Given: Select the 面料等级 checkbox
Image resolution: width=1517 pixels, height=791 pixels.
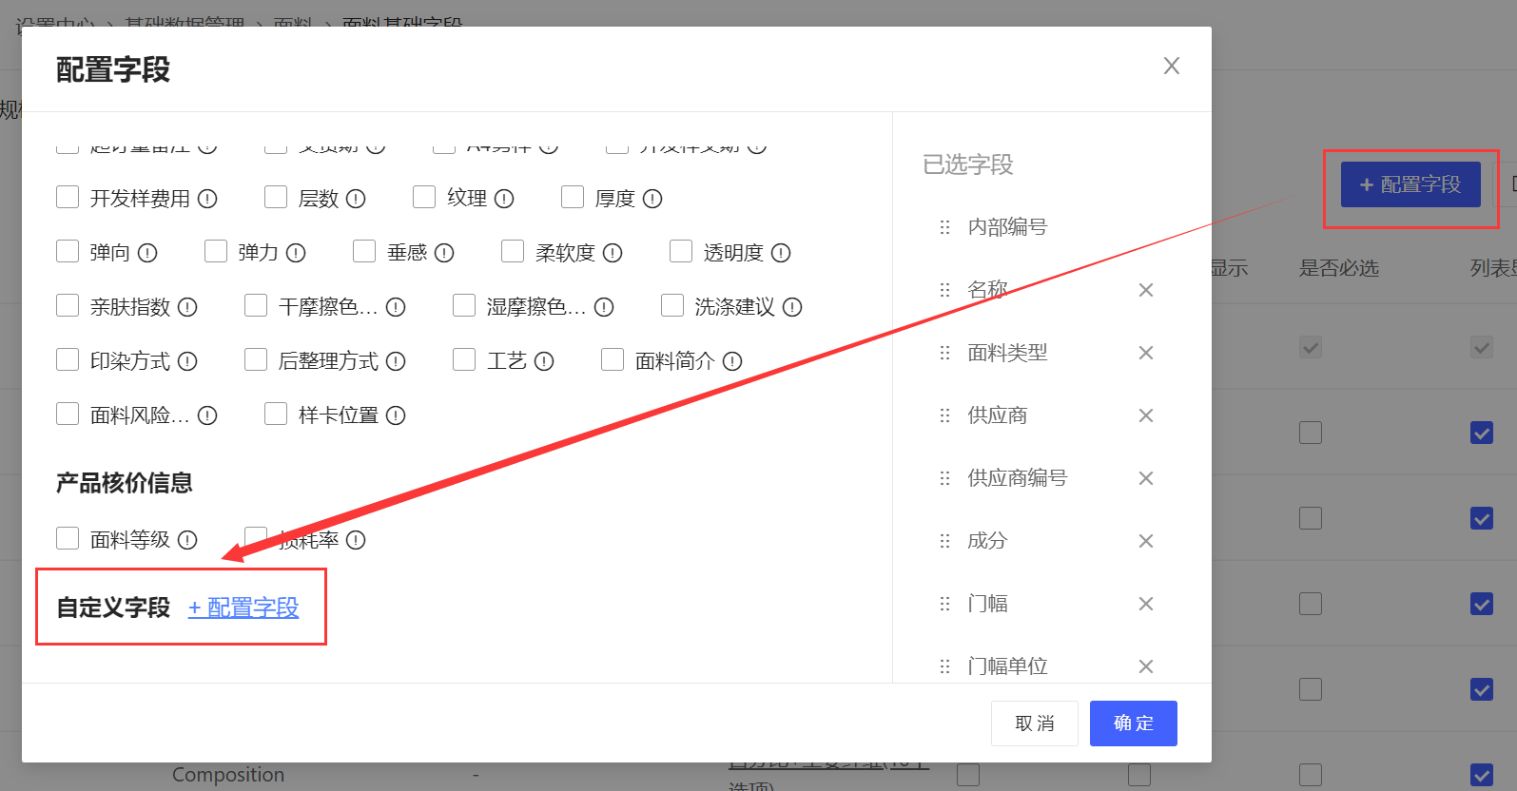Looking at the screenshot, I should click(x=68, y=538).
